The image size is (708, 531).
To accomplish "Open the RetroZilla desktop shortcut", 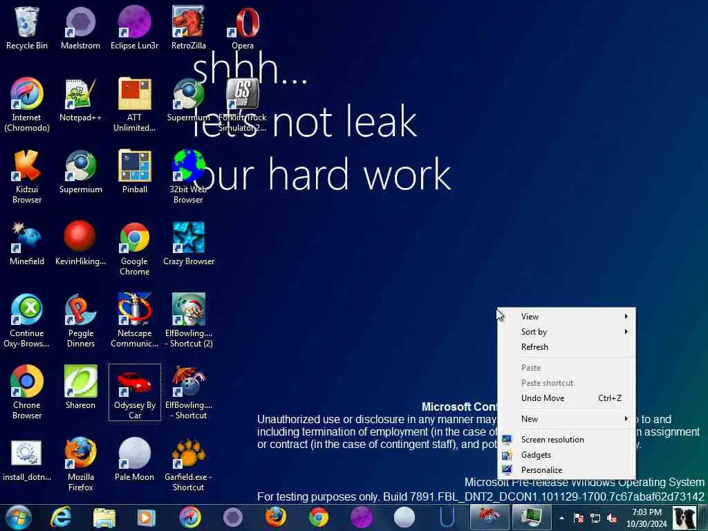I will (189, 28).
